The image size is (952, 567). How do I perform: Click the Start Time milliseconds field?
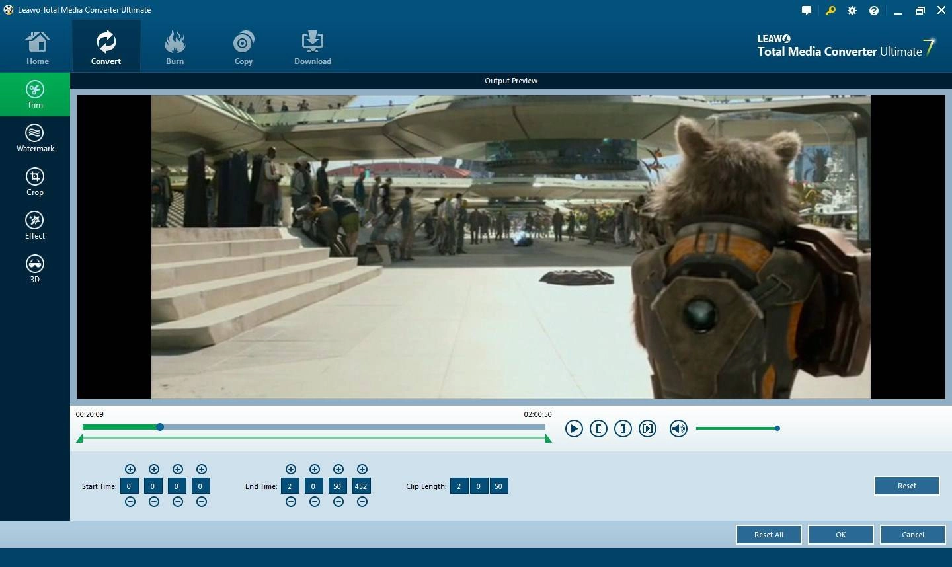click(200, 486)
